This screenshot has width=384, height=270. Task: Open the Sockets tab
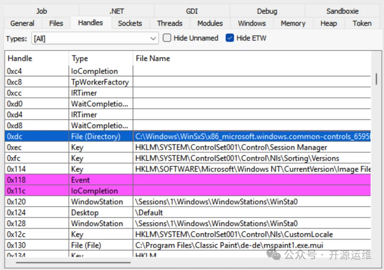click(130, 23)
